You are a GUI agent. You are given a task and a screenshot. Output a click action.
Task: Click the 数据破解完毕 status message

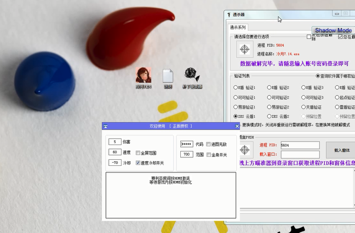(x=294, y=64)
